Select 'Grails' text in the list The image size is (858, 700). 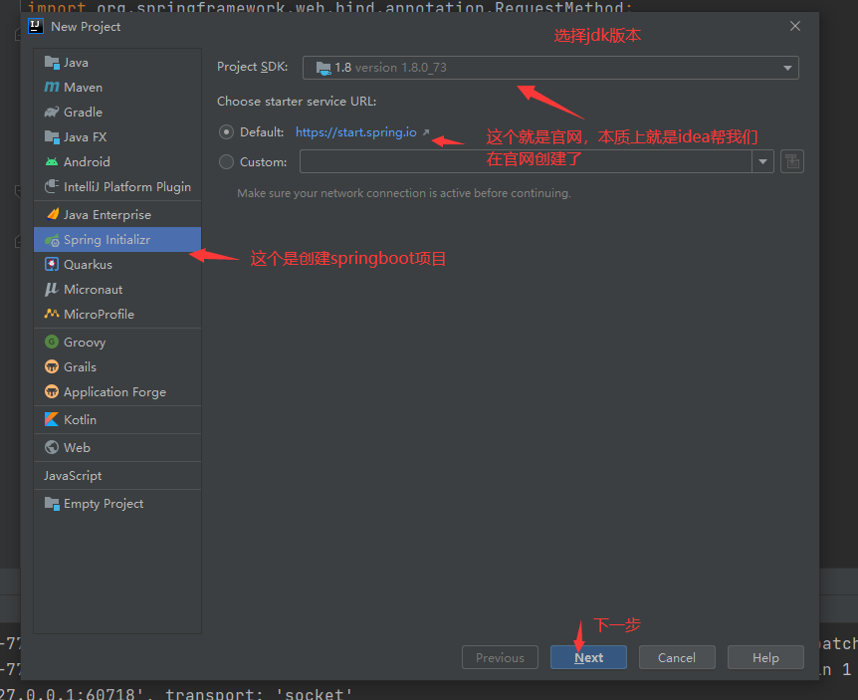click(80, 366)
